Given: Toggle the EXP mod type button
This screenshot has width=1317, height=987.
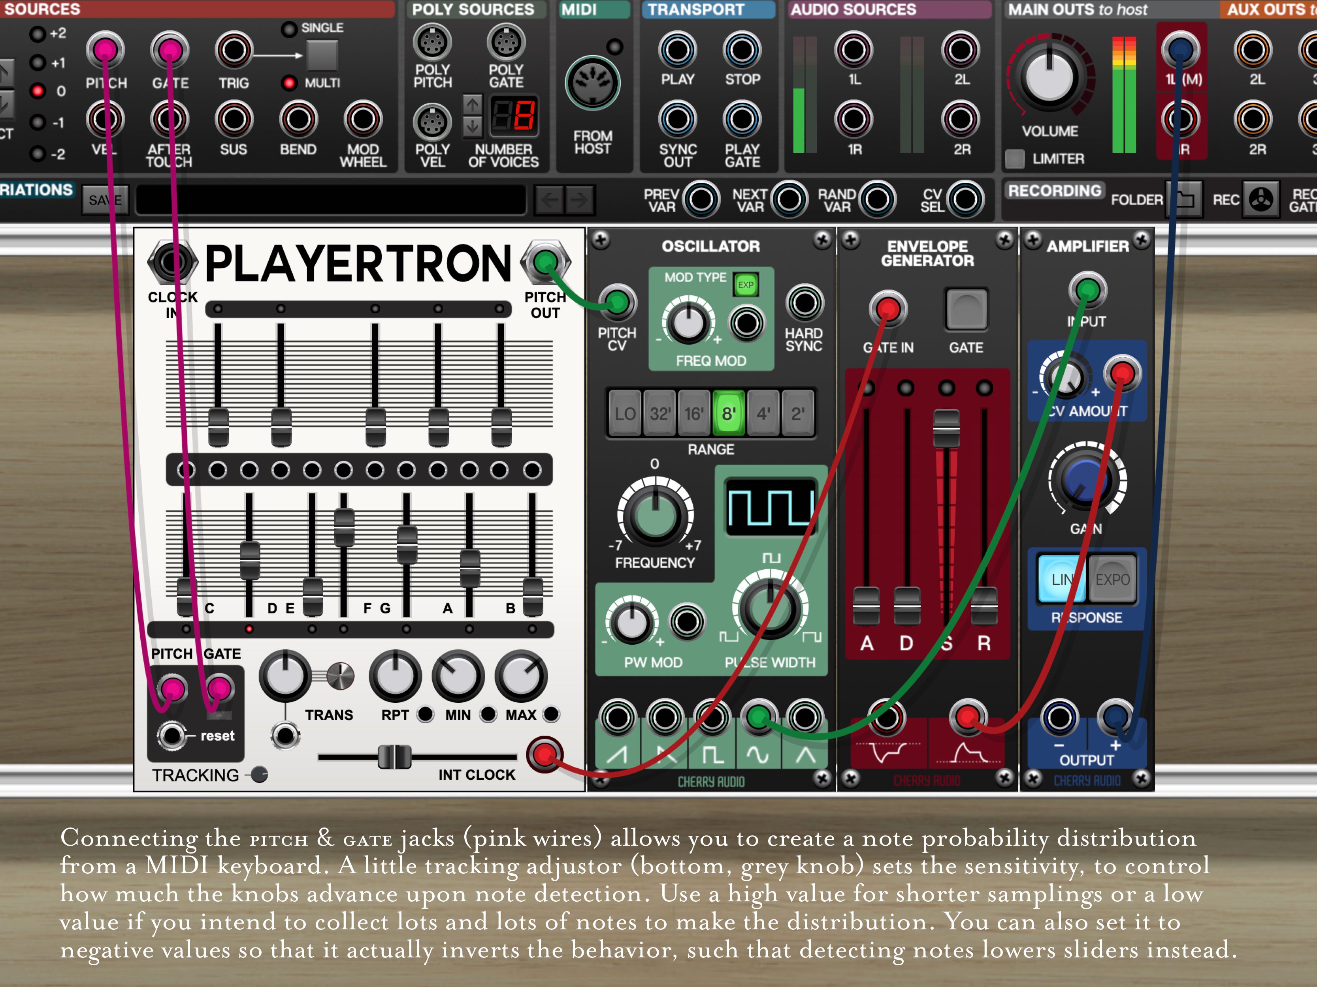Looking at the screenshot, I should (745, 285).
